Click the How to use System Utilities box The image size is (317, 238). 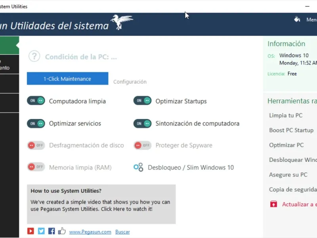[101, 204]
